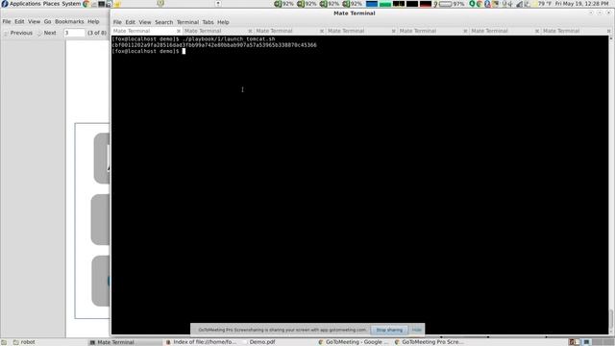Open File menu in Mate Terminal
This screenshot has height=346, width=615.
117,22
